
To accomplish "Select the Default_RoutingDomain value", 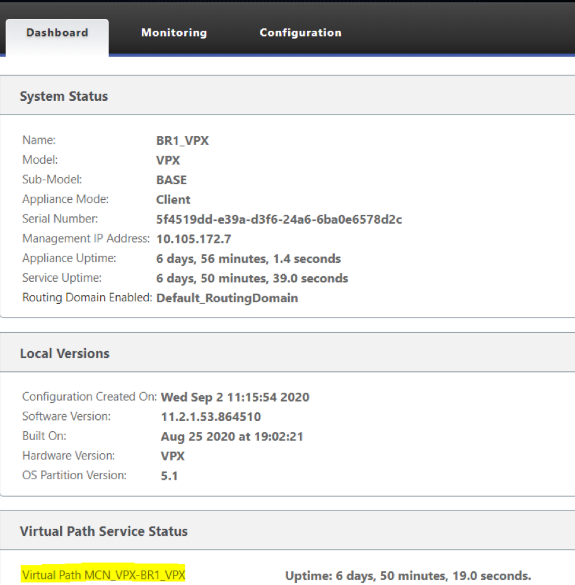I will tap(227, 298).
